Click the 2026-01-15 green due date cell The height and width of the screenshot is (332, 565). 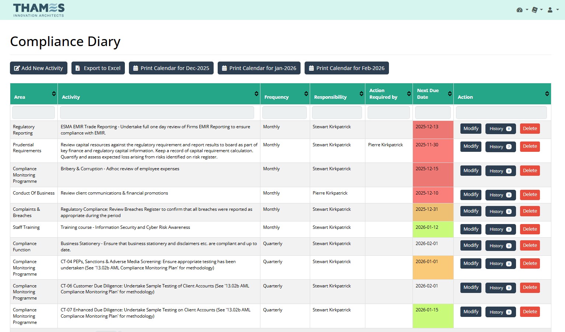point(433,316)
